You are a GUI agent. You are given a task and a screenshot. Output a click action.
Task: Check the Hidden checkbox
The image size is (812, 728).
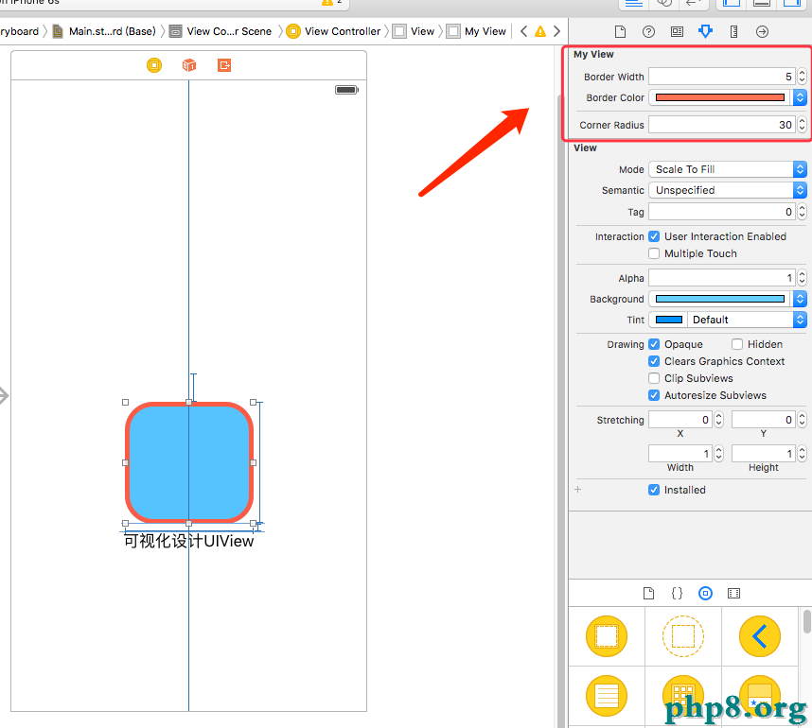[x=737, y=344]
